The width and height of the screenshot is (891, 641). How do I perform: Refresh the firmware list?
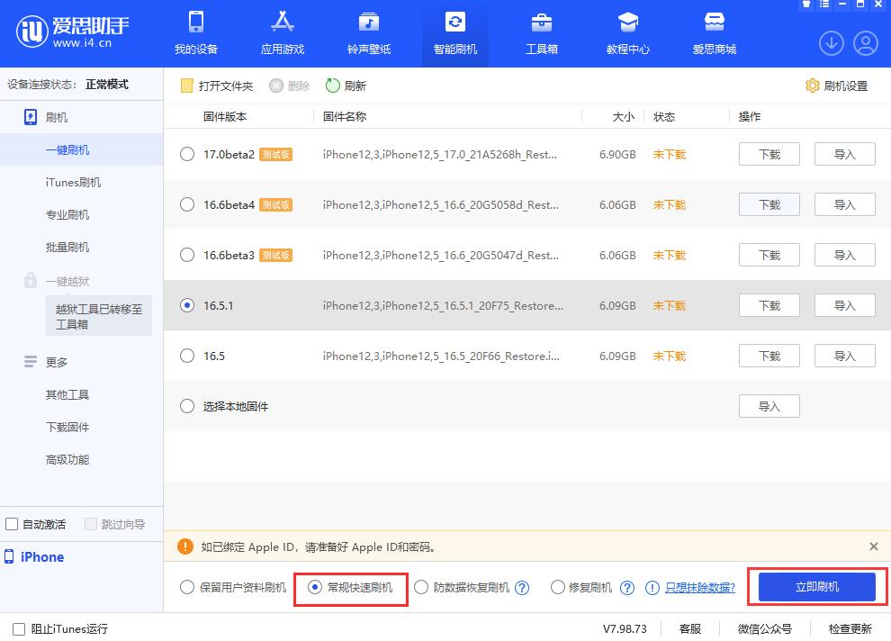[x=346, y=86]
